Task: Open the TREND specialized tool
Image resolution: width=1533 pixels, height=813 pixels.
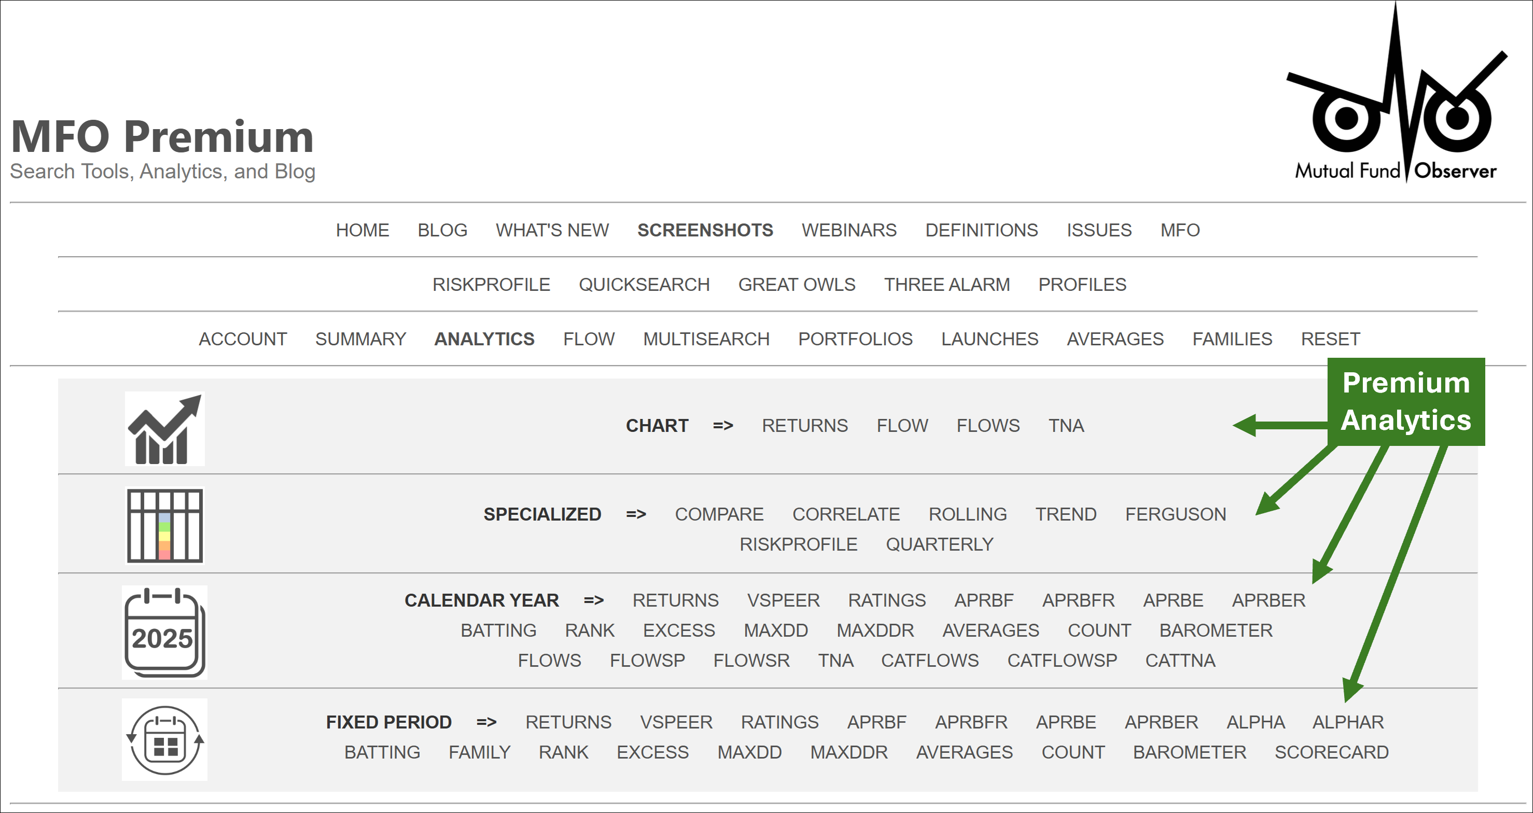Action: tap(1066, 514)
